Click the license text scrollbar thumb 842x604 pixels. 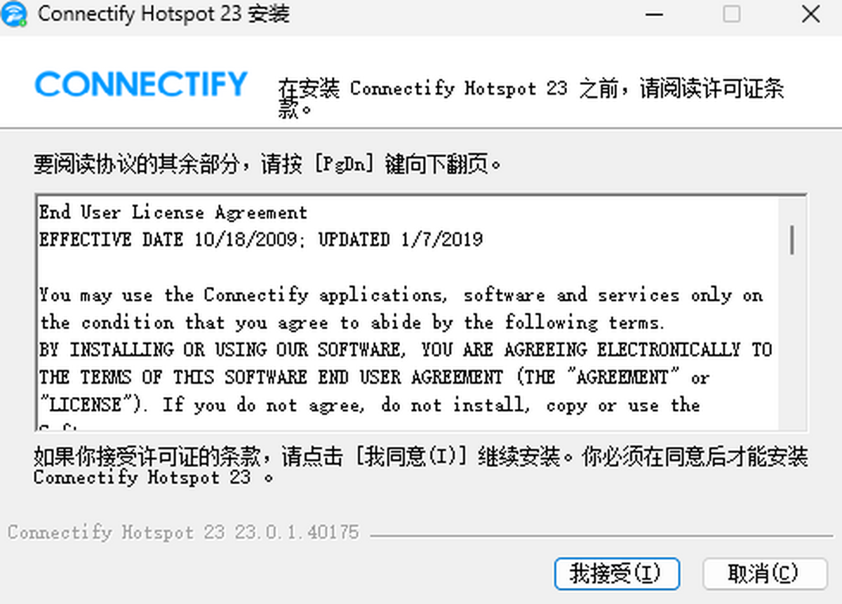(792, 239)
